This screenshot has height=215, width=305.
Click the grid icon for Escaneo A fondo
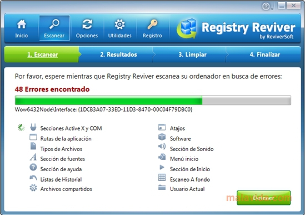point(162,177)
